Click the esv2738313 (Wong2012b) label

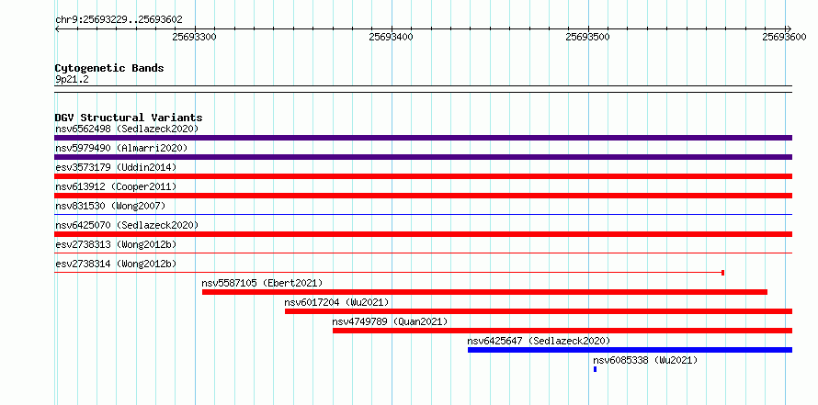point(116,244)
